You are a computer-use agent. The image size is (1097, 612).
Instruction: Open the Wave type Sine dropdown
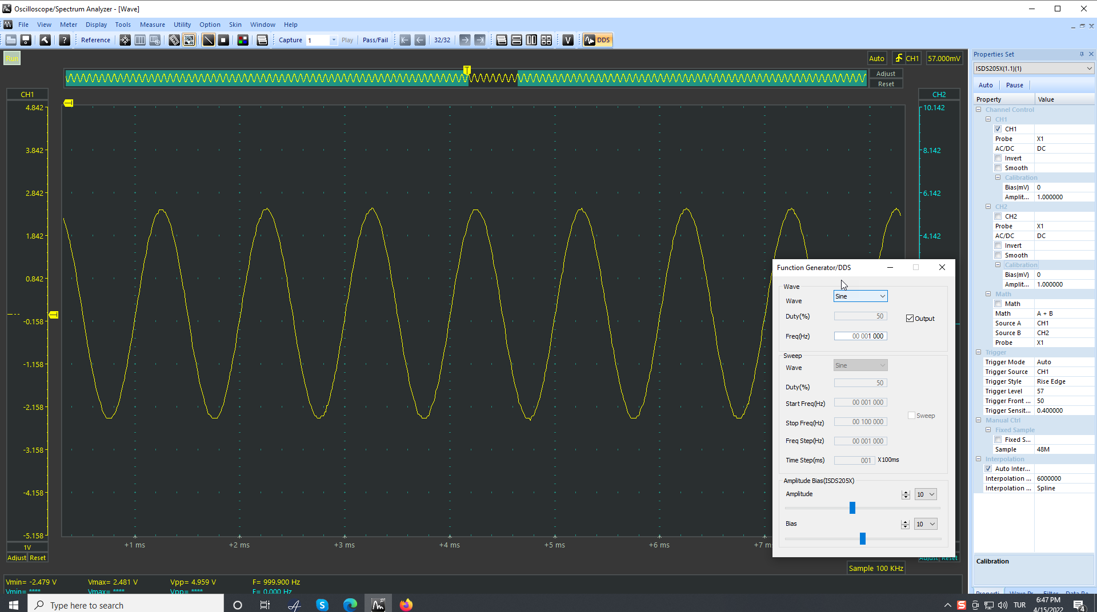point(860,296)
